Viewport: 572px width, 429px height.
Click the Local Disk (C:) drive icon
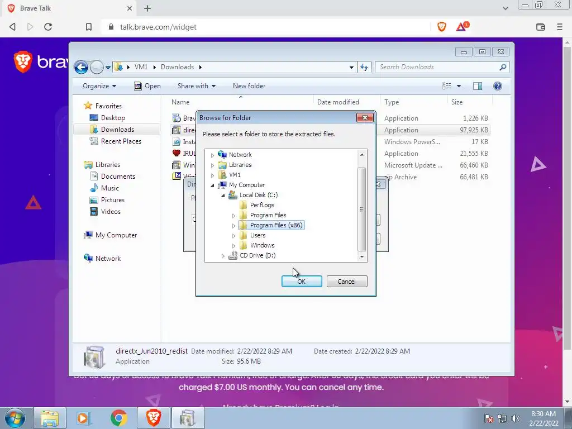[x=233, y=195]
